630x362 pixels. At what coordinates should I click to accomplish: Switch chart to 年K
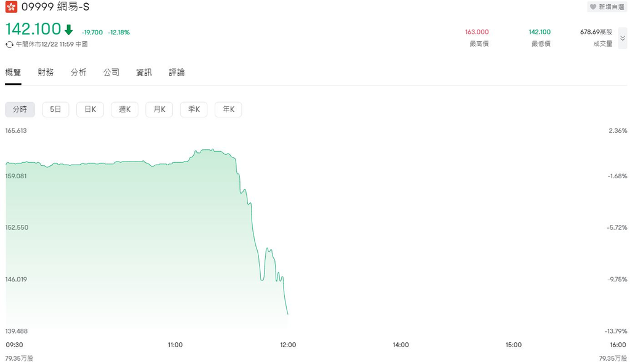coord(228,109)
